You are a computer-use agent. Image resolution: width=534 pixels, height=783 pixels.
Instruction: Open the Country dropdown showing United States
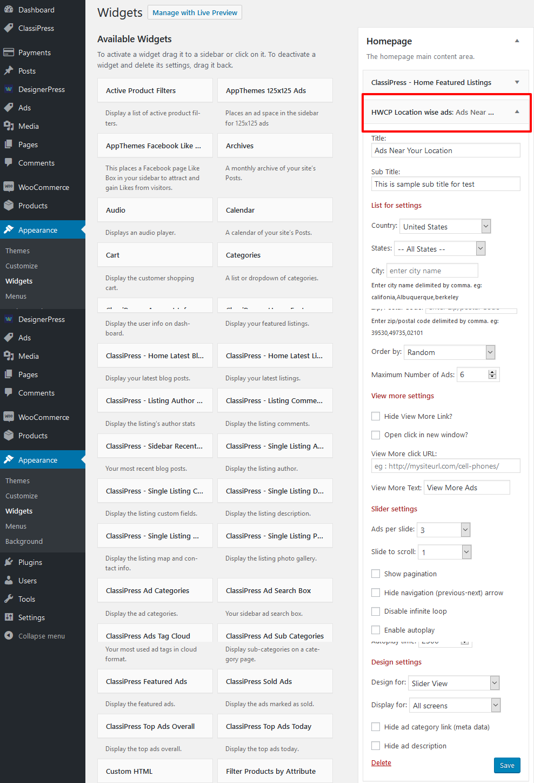tap(445, 226)
